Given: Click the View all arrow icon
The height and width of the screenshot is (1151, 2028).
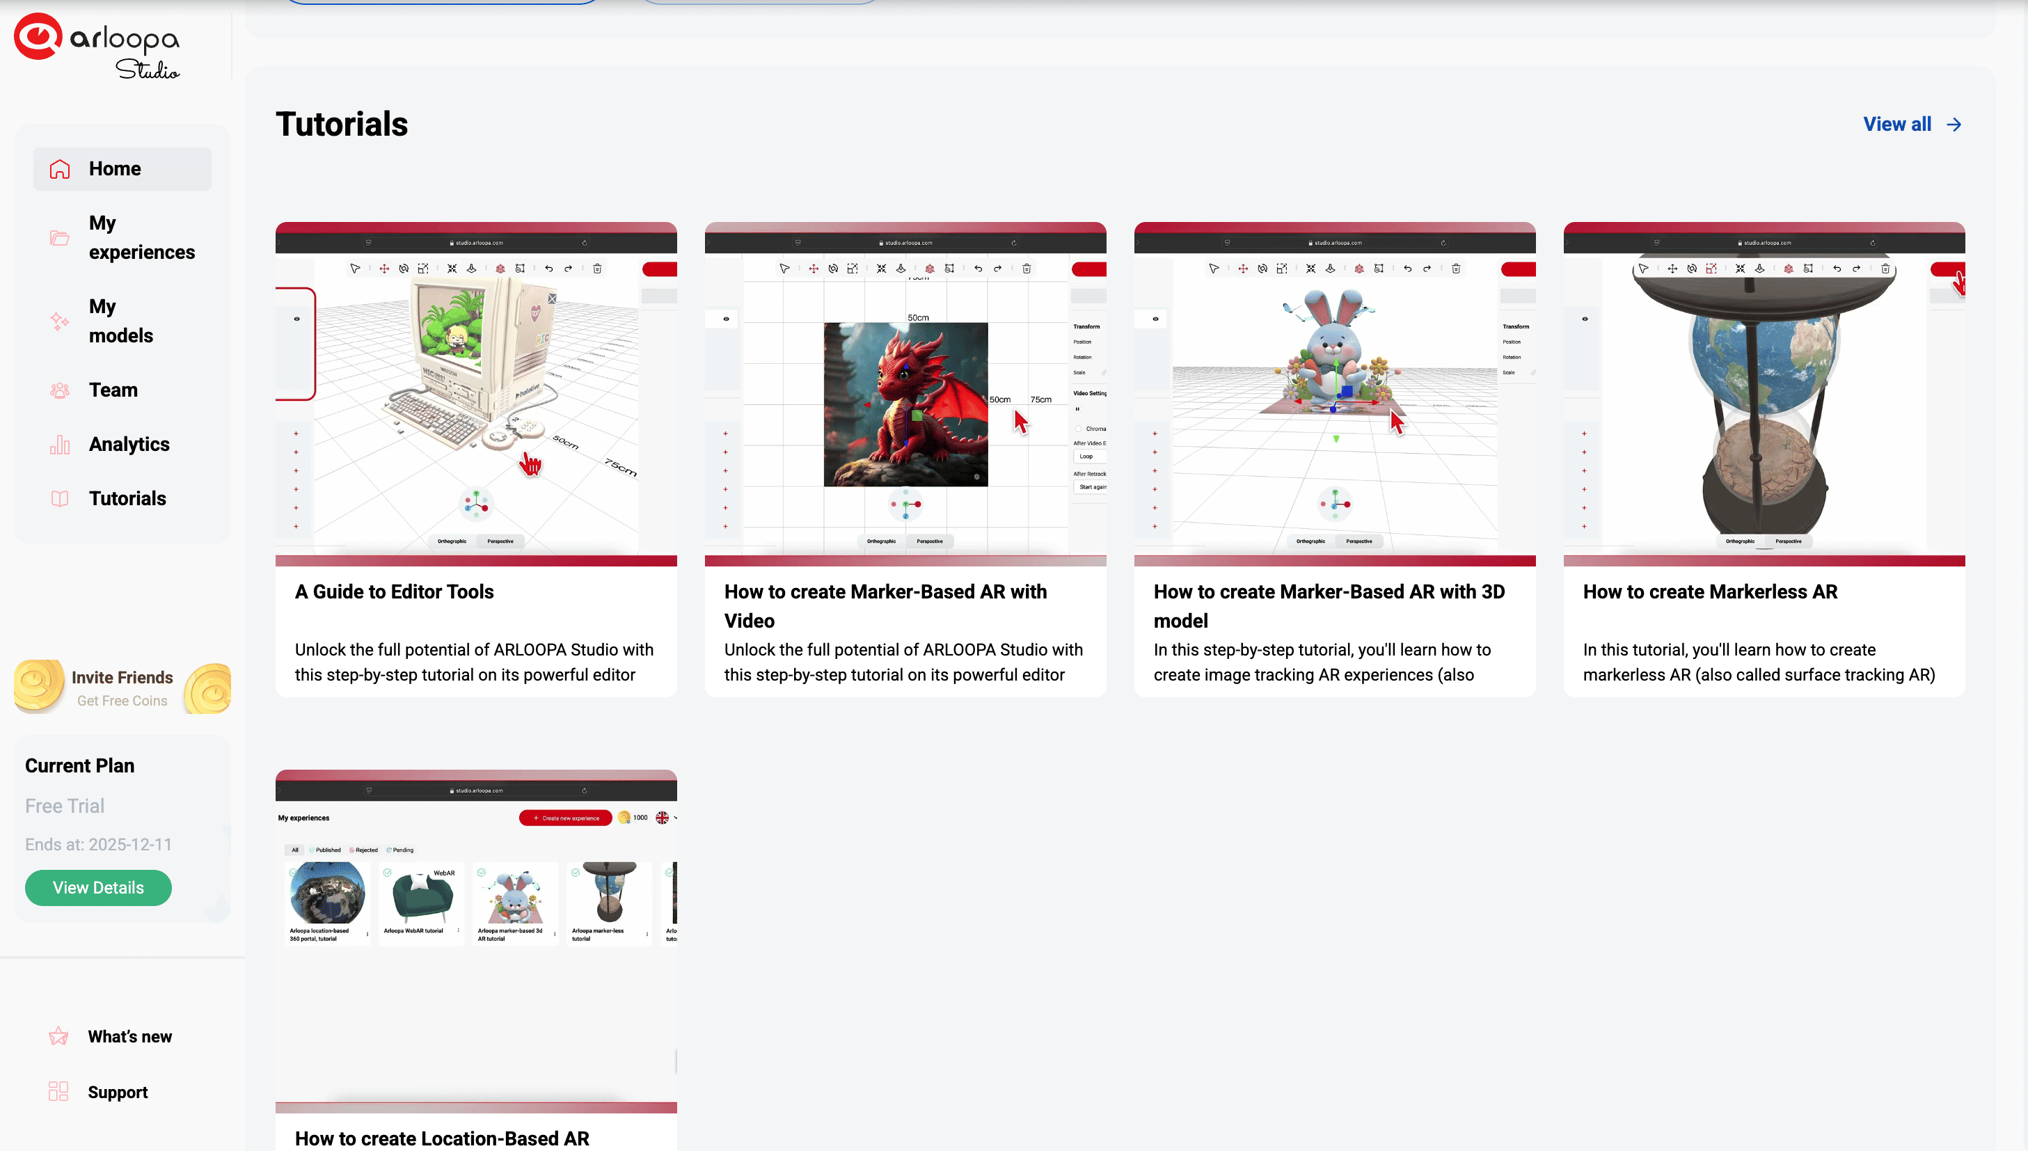Looking at the screenshot, I should click(1954, 125).
